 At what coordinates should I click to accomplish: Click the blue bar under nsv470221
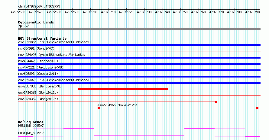[139, 70]
